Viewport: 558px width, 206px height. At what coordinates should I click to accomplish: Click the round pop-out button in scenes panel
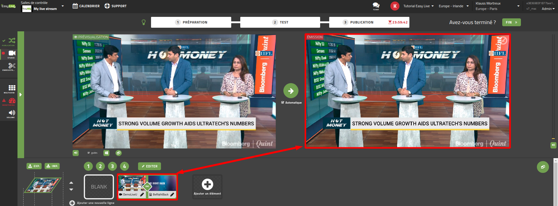point(543,167)
